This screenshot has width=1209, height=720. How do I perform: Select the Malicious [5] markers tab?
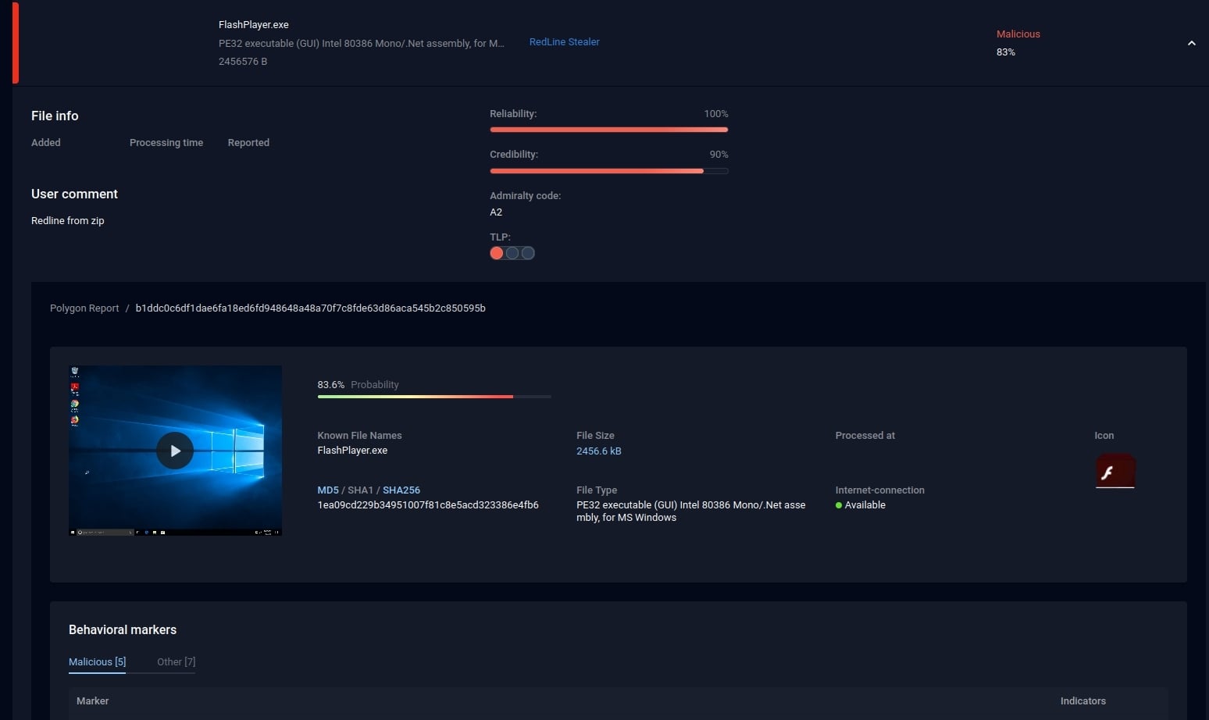point(96,661)
